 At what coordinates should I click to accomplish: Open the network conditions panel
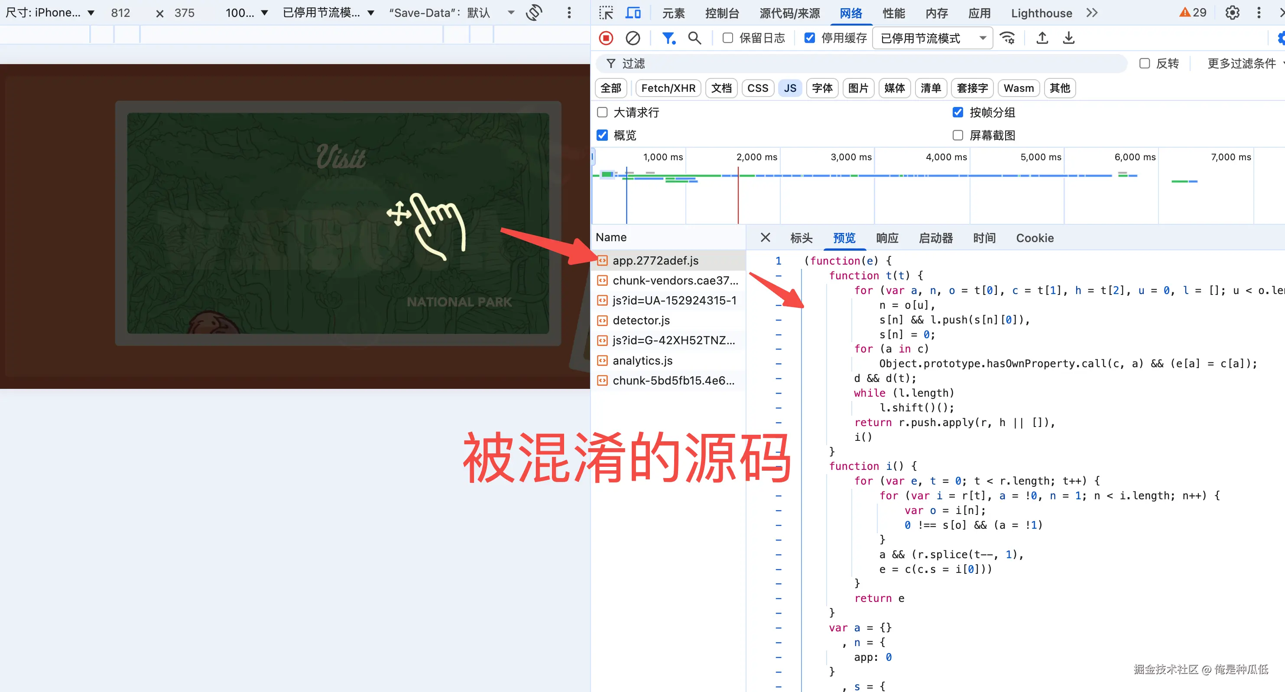click(1008, 38)
